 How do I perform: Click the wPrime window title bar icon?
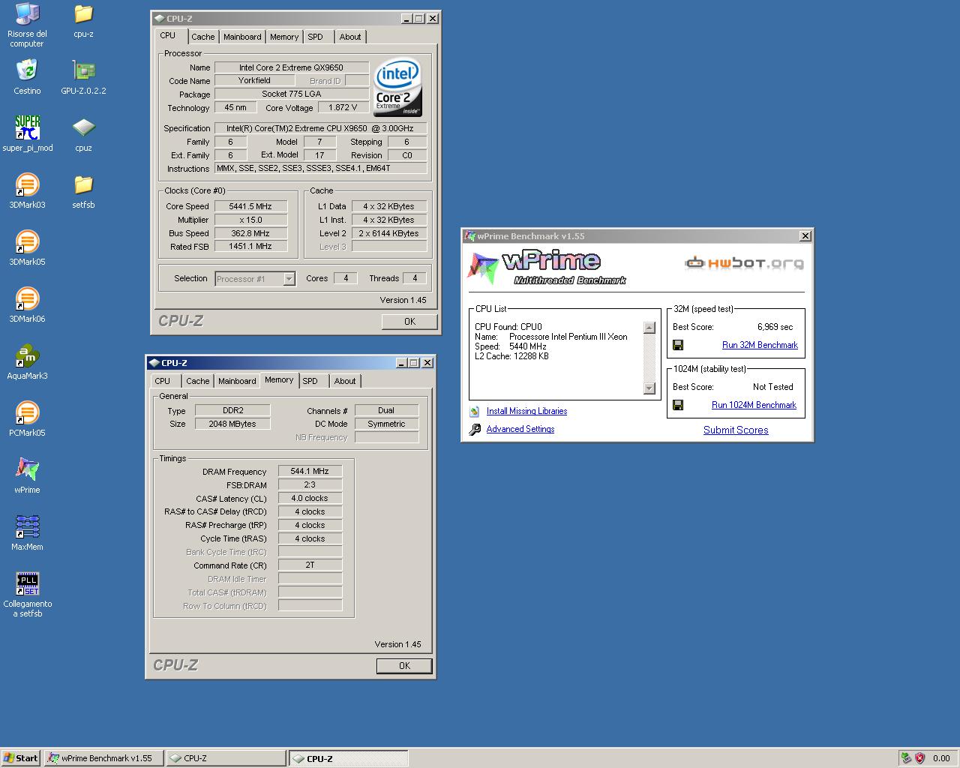tap(470, 236)
